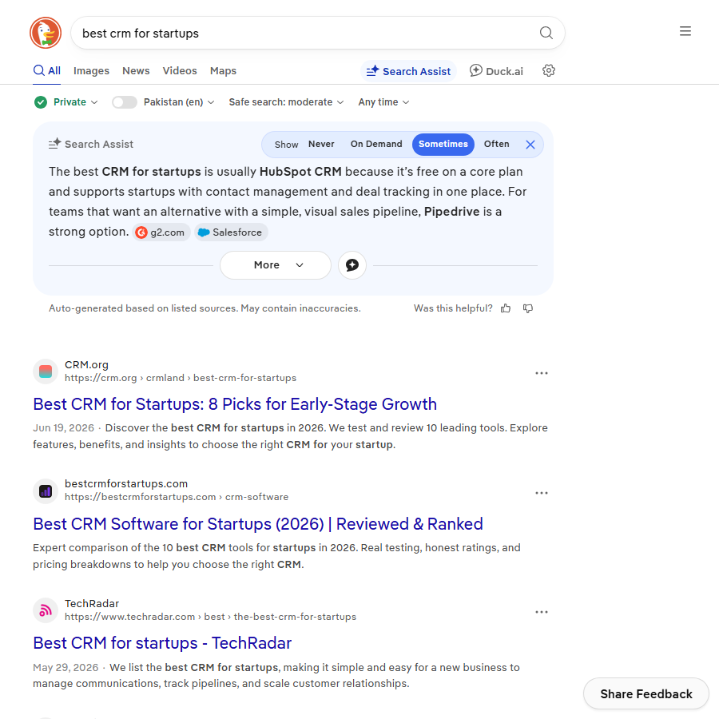Open search settings gear icon
This screenshot has width=719, height=719.
pos(548,70)
